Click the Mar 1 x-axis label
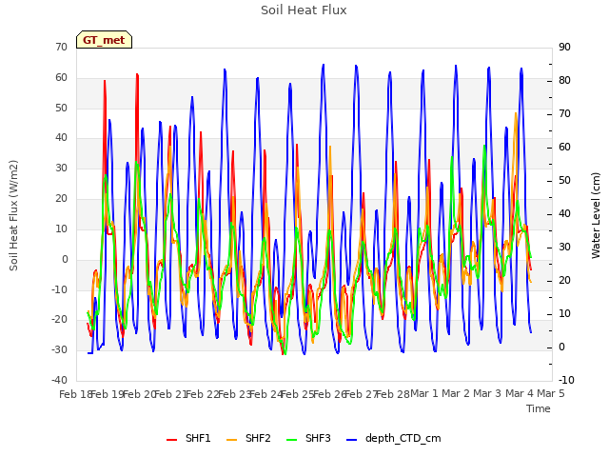Screen dimensions: 609x457 pos(424,393)
